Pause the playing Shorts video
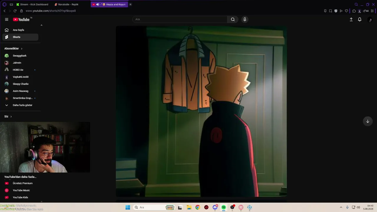 201,111
